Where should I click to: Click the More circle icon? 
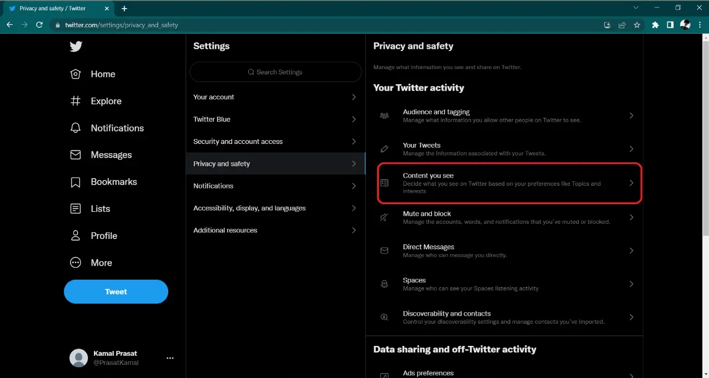pos(75,263)
